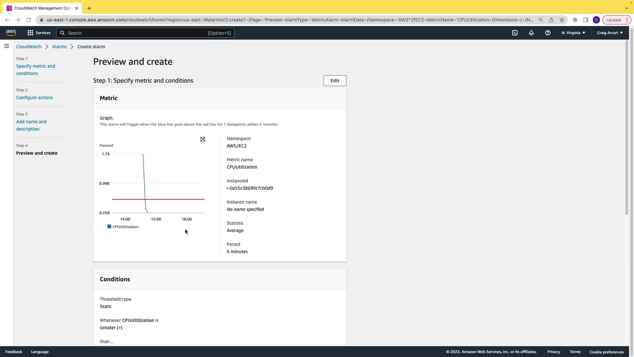Expand the Craig Arcuri account menu
The image size is (634, 357).
(610, 33)
